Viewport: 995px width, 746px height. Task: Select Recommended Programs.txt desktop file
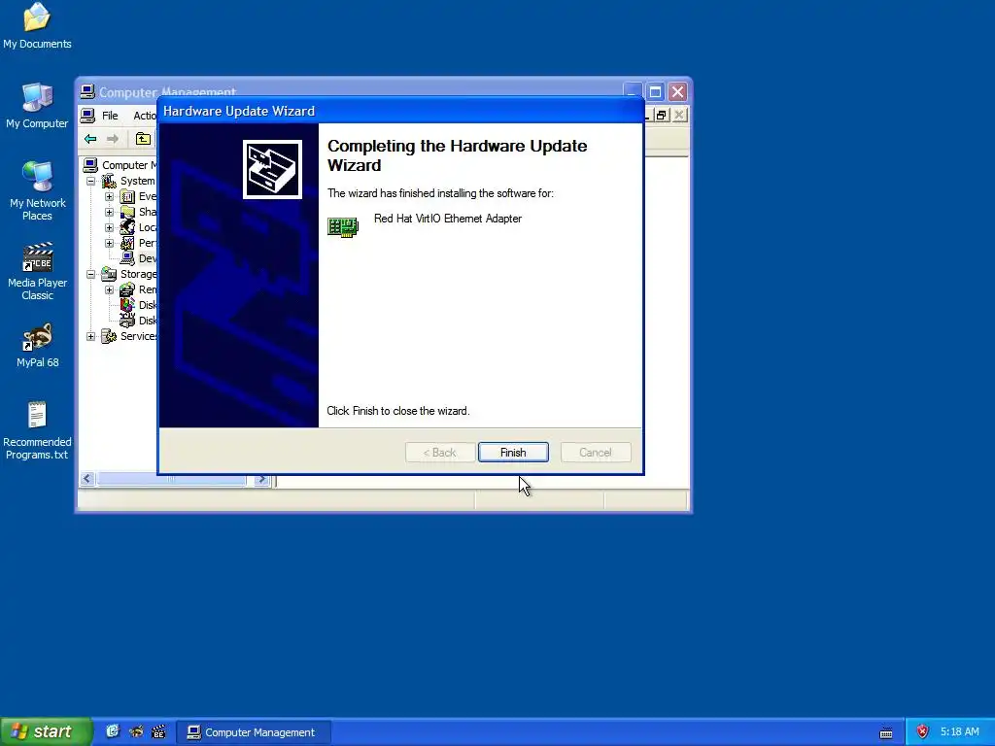[37, 430]
